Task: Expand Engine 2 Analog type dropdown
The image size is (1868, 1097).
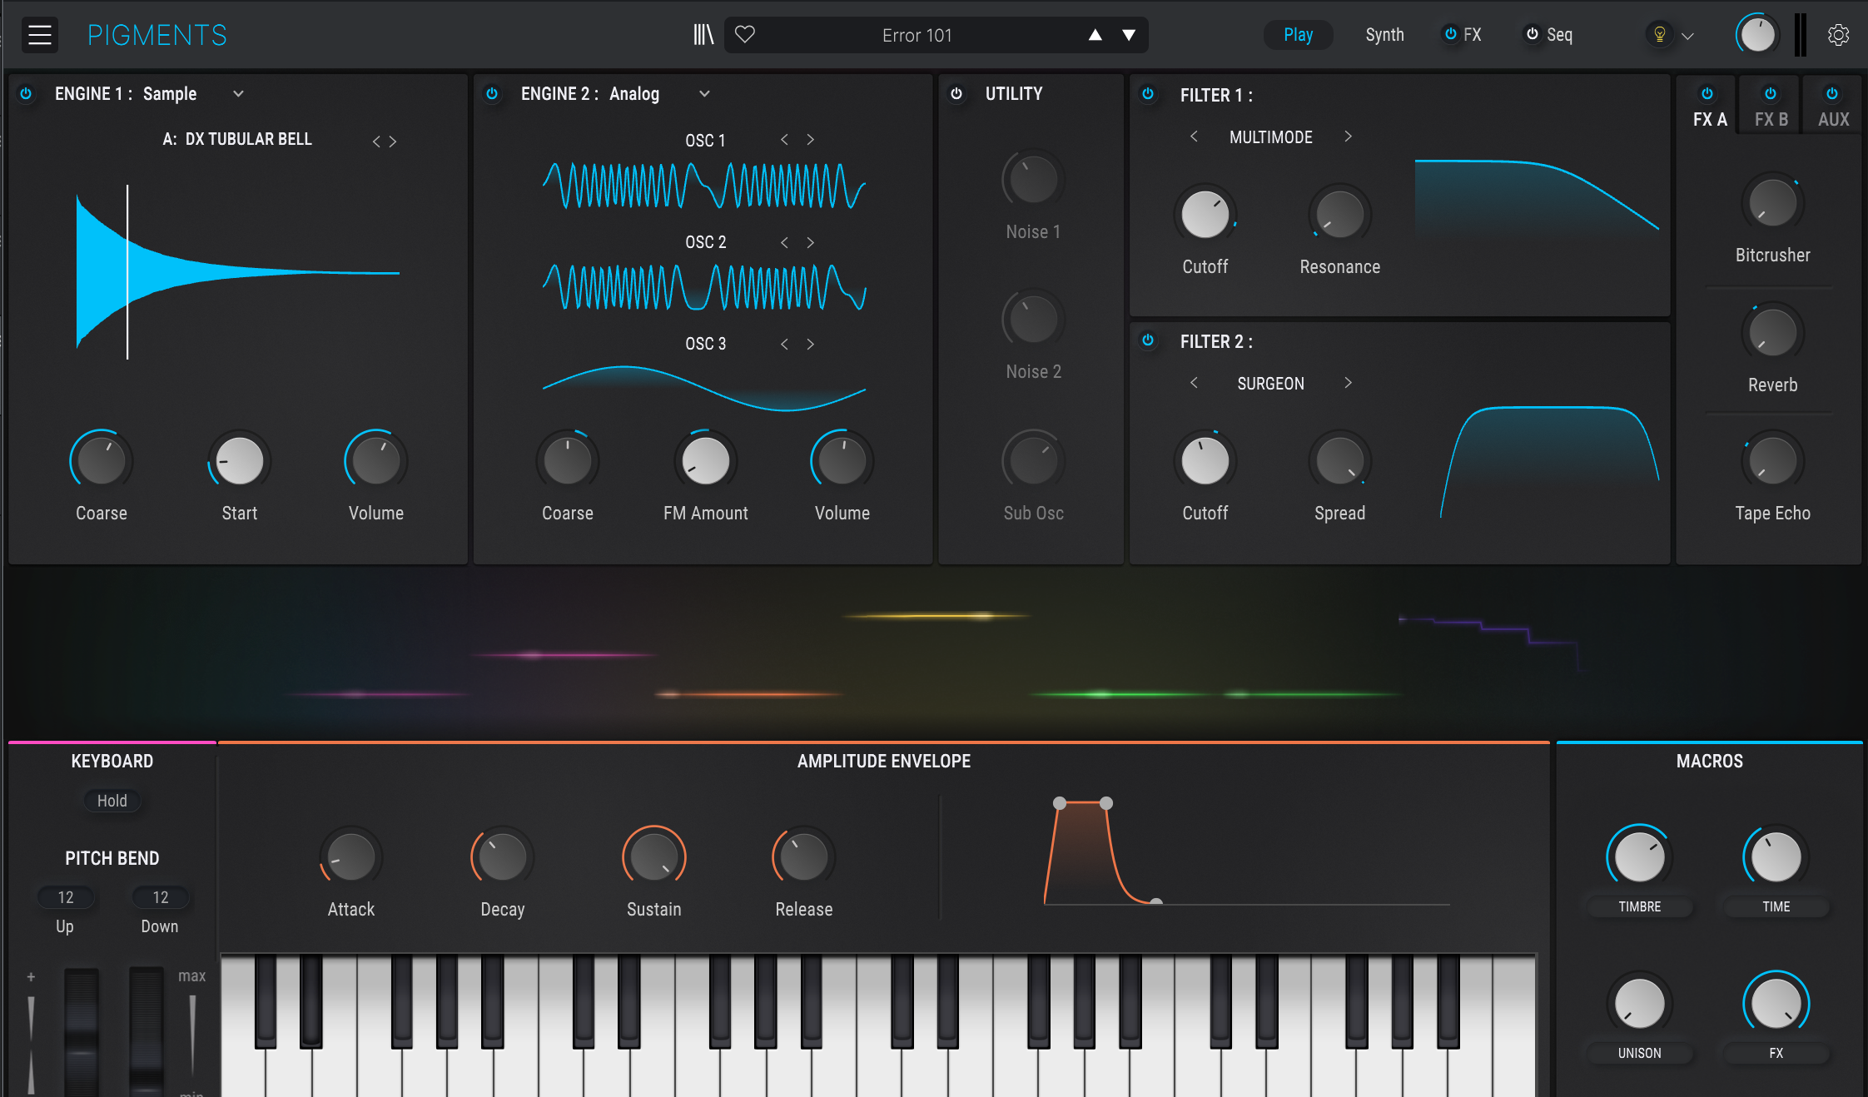Action: [x=704, y=94]
